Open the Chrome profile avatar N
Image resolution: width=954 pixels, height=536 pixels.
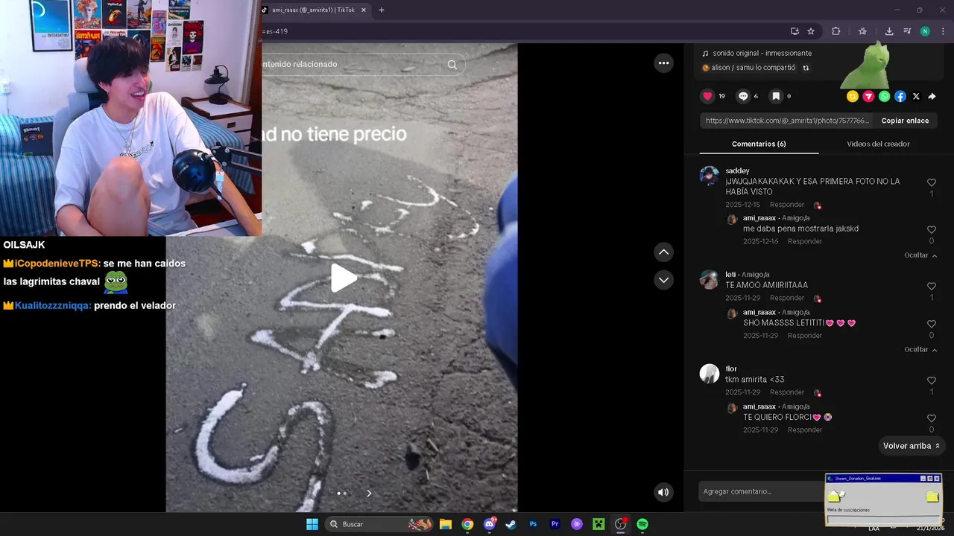click(x=925, y=31)
